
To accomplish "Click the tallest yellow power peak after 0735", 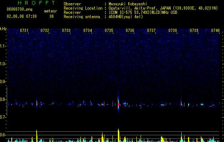I will tap(119, 135).
